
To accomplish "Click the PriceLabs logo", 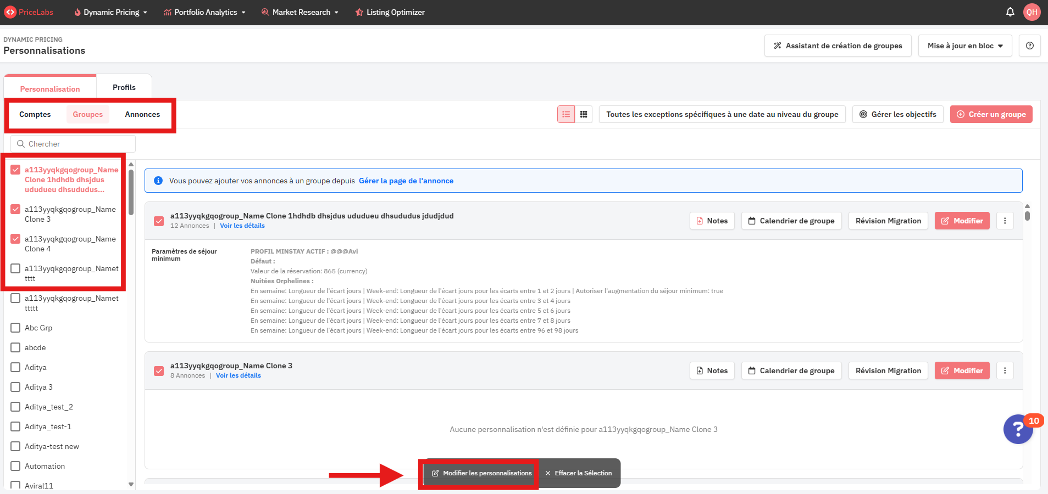I will tap(29, 12).
